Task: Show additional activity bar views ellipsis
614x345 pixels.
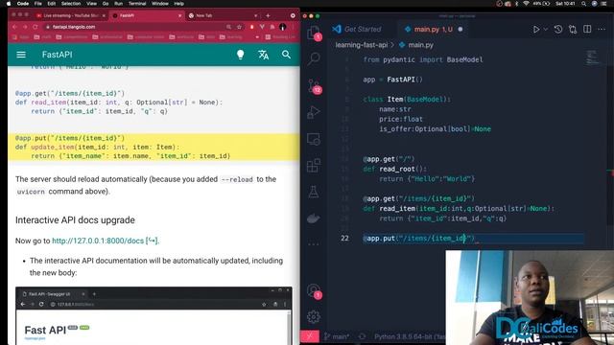Action: (314, 244)
